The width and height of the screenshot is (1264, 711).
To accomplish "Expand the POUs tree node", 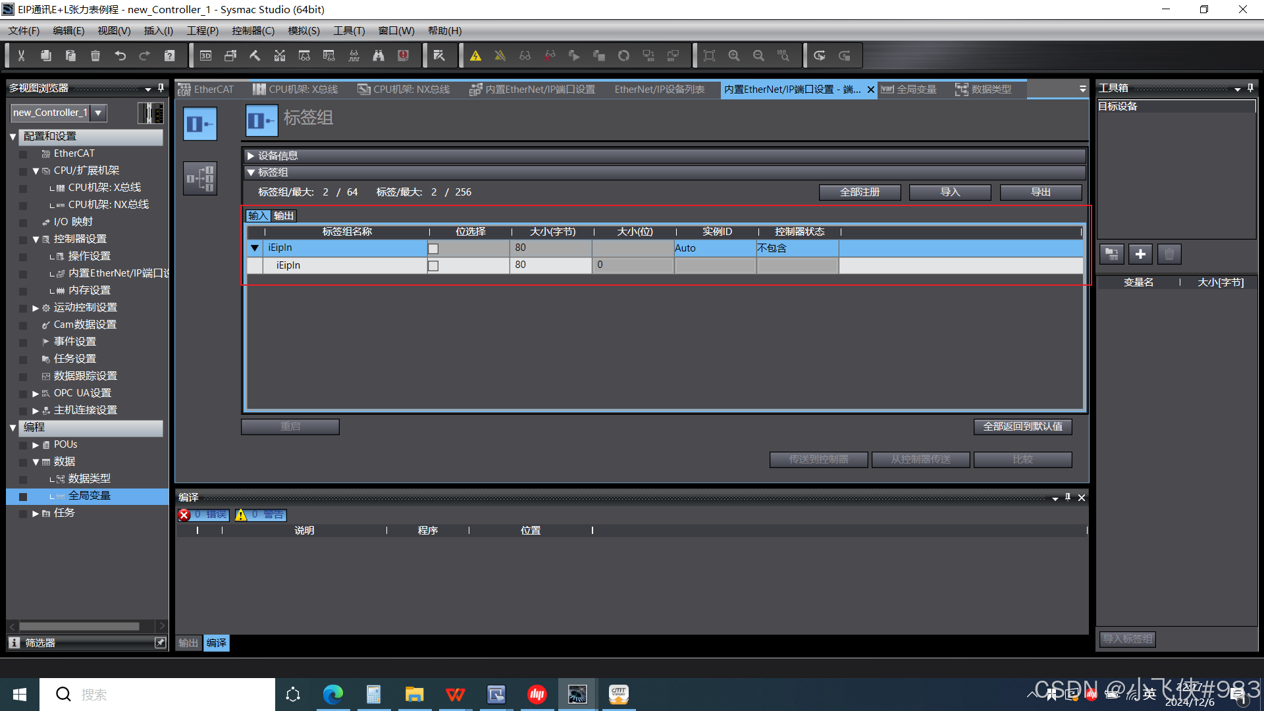I will tap(36, 445).
